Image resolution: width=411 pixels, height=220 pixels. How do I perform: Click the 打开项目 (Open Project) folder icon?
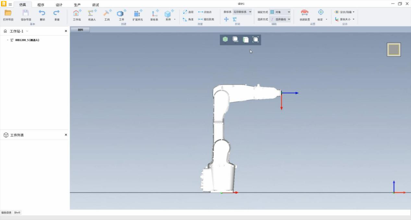[8, 13]
